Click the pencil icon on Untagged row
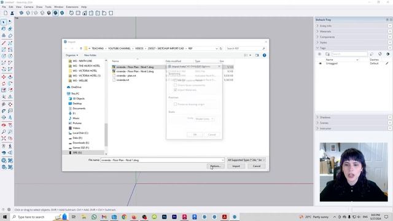Viewport: 393px width, 221px height. (387, 63)
